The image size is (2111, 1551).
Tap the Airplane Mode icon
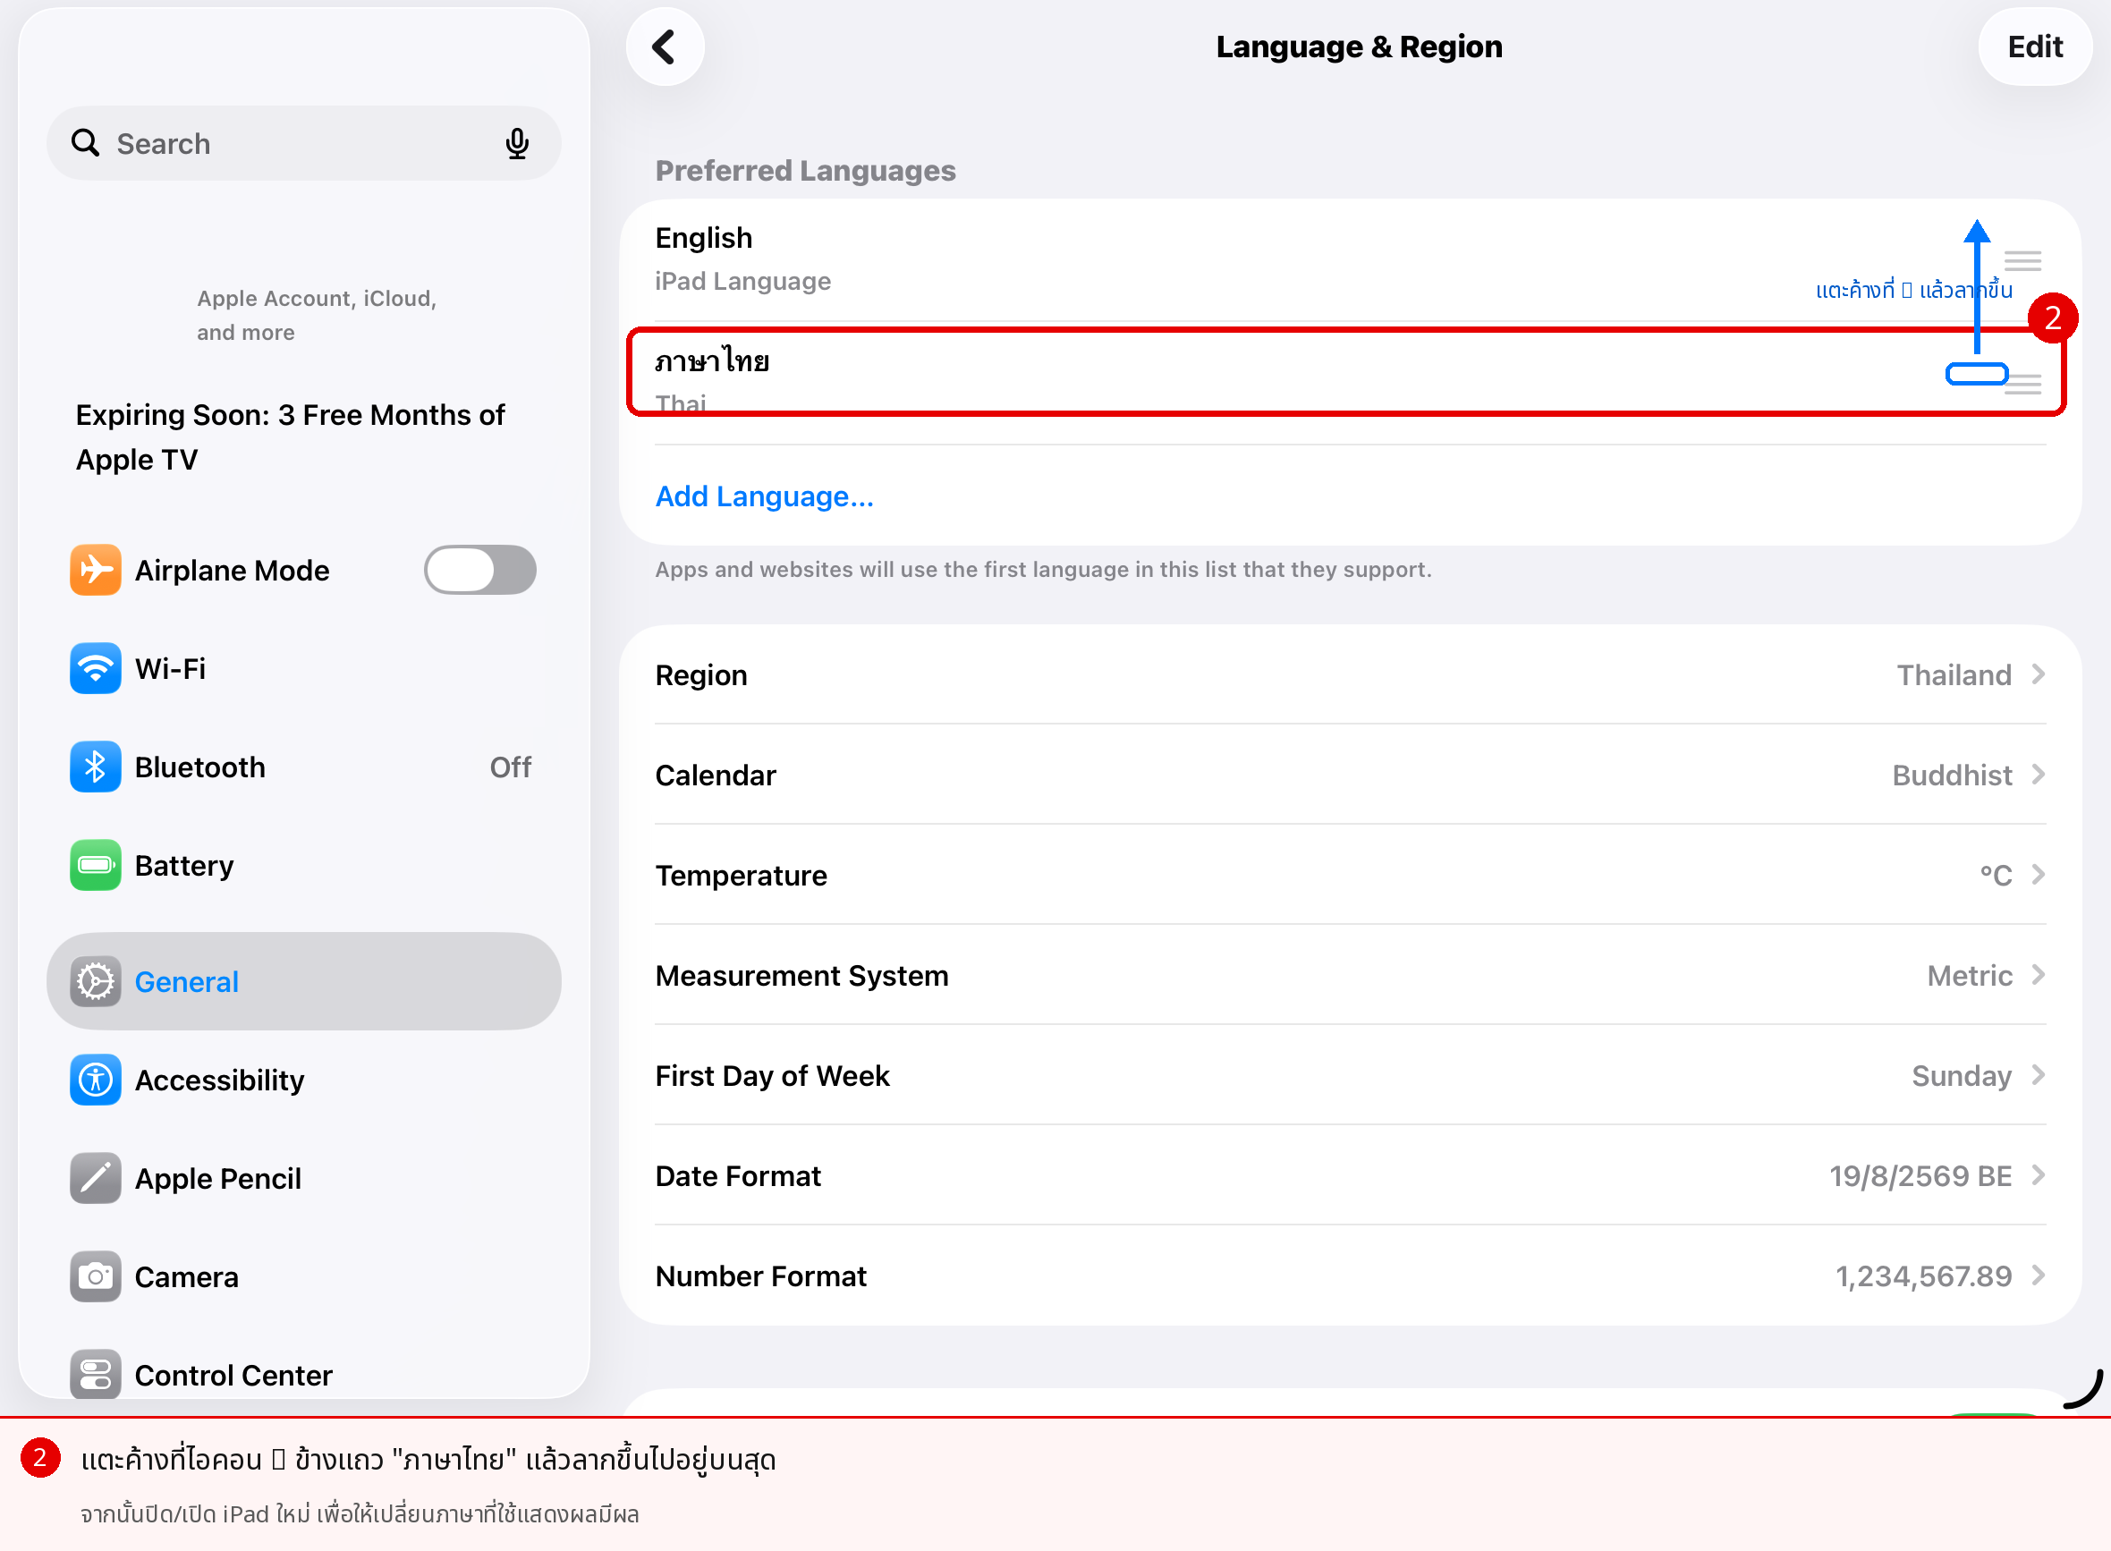95,570
